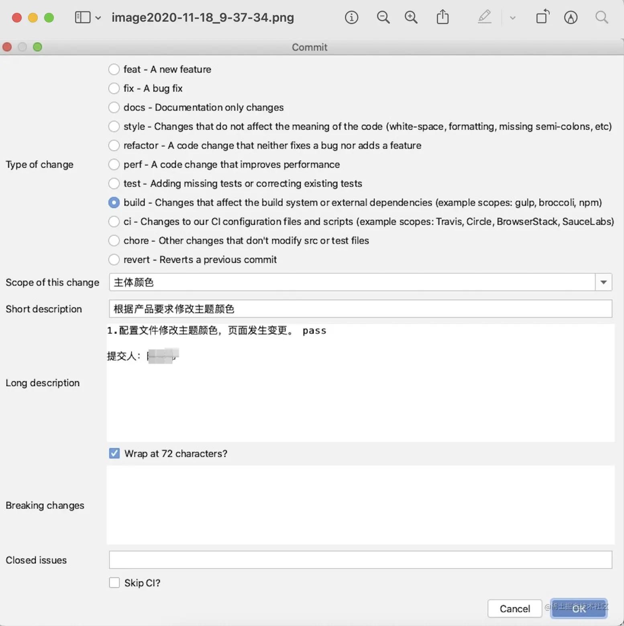The width and height of the screenshot is (624, 626).
Task: Click the info inspector icon
Action: (351, 17)
